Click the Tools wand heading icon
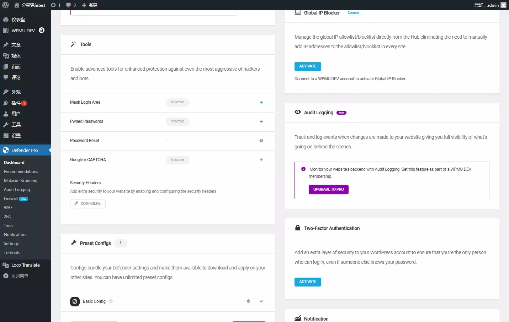Screen dimensions: 509x322 click(74, 44)
